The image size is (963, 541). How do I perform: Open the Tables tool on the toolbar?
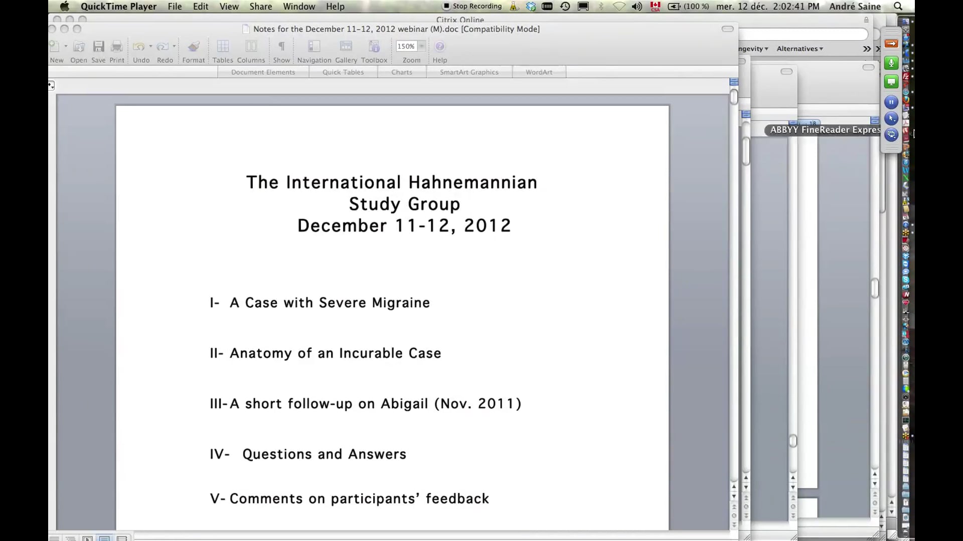[x=222, y=47]
